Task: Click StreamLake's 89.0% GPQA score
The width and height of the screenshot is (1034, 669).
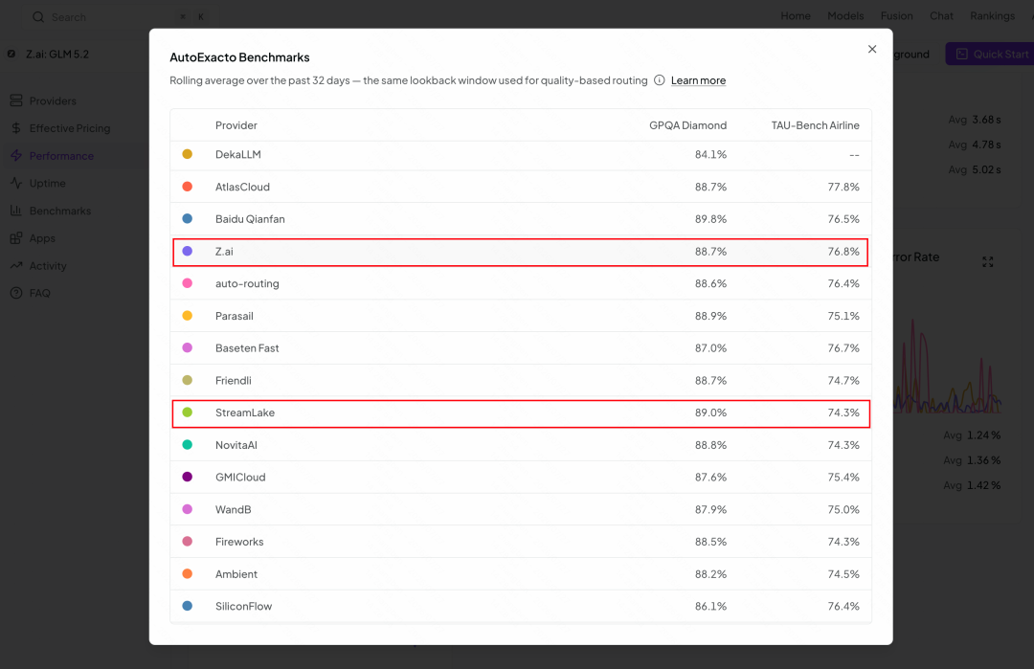Action: pyautogui.click(x=710, y=413)
